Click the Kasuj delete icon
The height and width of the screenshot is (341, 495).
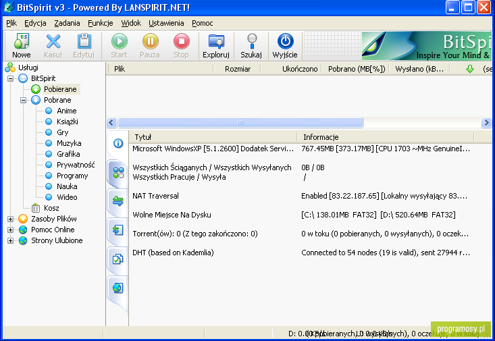click(53, 41)
